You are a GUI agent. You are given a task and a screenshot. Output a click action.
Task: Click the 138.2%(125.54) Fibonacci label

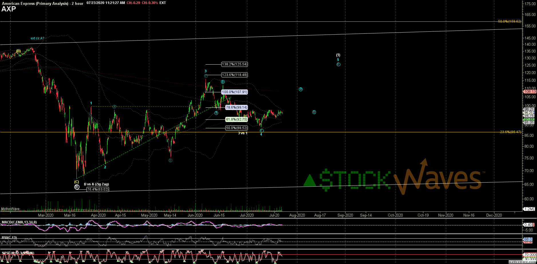point(234,64)
